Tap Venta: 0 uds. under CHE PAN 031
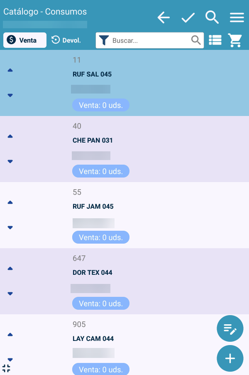 coord(101,171)
